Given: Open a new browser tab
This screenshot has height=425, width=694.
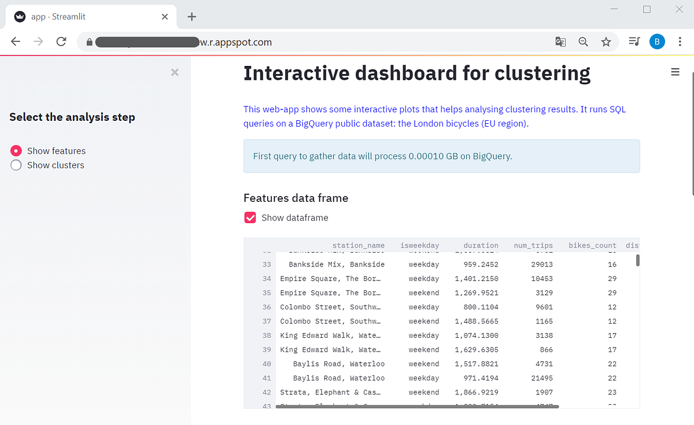Looking at the screenshot, I should (191, 16).
